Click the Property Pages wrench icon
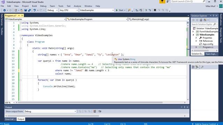The height and width of the screenshot is (125, 223). [x=202, y=67]
